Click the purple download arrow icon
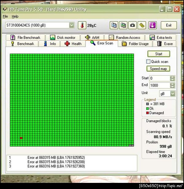Viewport: 184px width, 189px height. coord(153,25)
